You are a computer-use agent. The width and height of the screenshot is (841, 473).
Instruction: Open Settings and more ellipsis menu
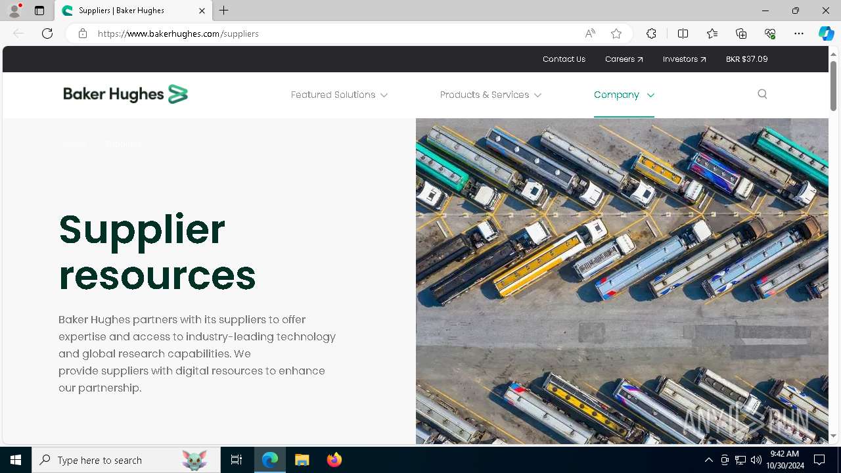799,34
